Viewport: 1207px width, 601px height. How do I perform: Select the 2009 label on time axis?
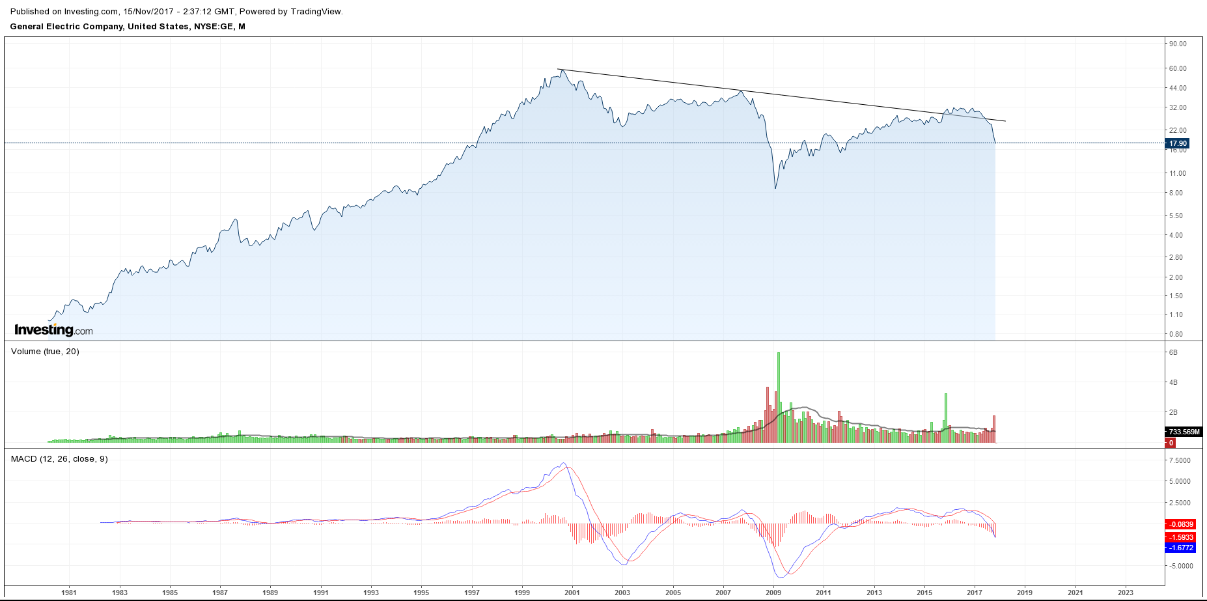point(773,593)
